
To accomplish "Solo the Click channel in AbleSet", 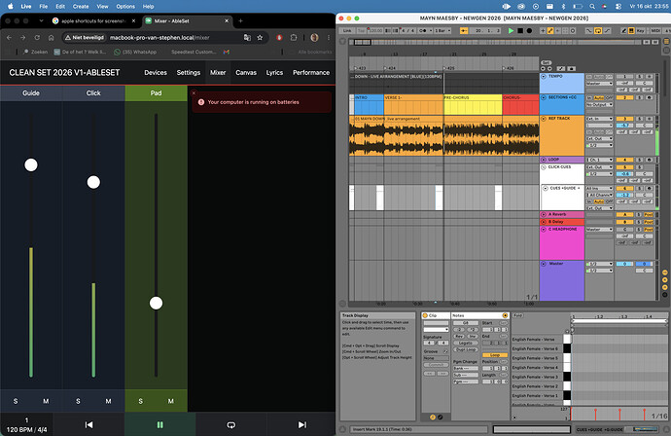I will (78, 401).
